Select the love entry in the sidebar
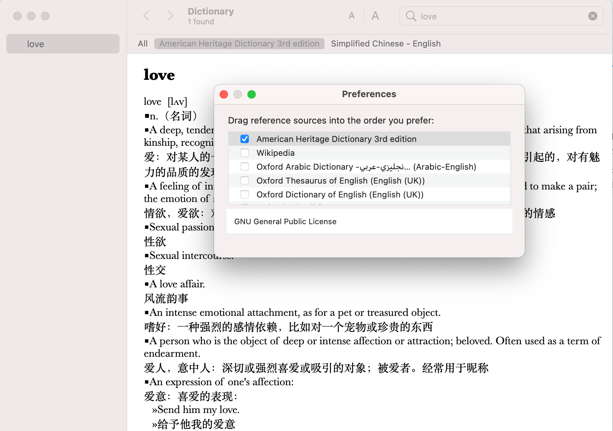 (63, 44)
